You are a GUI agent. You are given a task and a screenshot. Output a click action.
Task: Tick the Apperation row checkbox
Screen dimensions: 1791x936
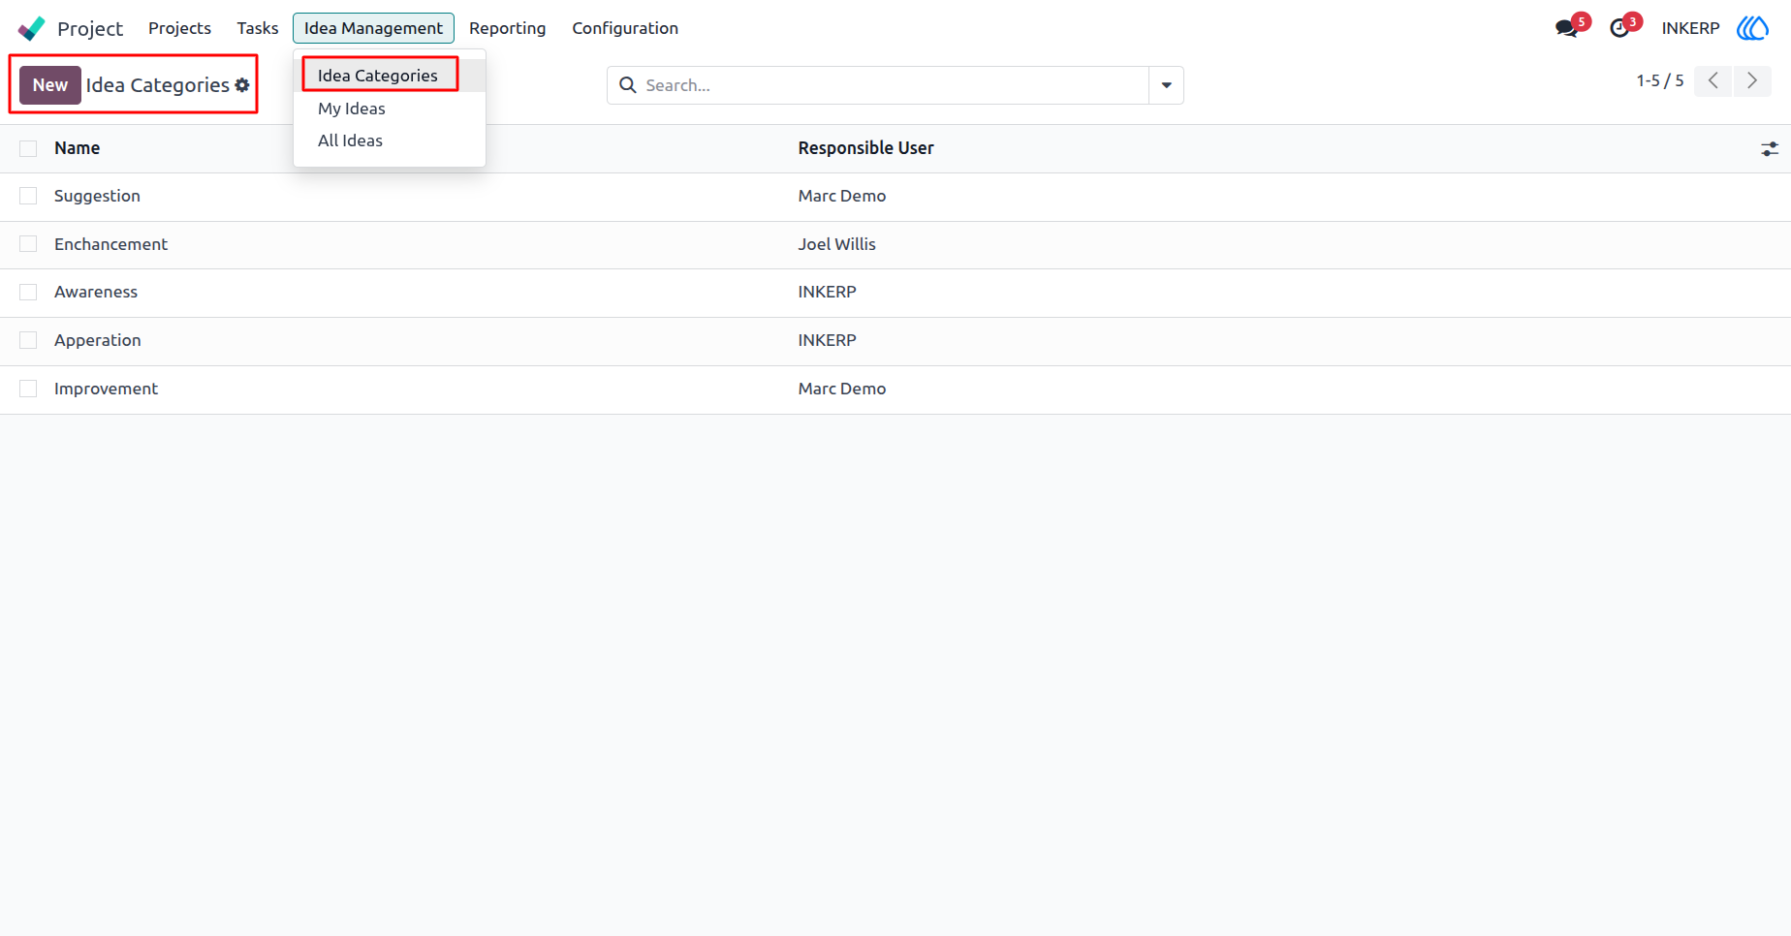tap(28, 340)
